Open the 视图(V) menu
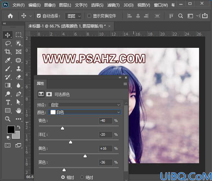212x181 pixels. click(x=144, y=5)
